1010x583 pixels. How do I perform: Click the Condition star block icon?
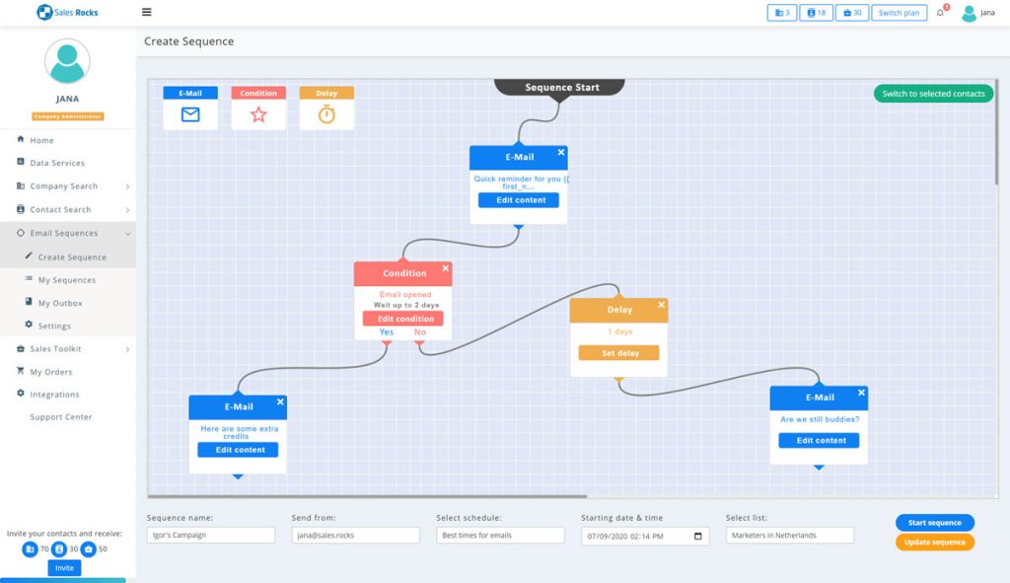[258, 114]
